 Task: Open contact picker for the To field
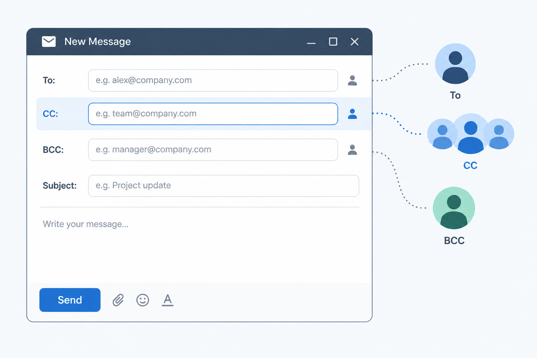[x=352, y=80]
